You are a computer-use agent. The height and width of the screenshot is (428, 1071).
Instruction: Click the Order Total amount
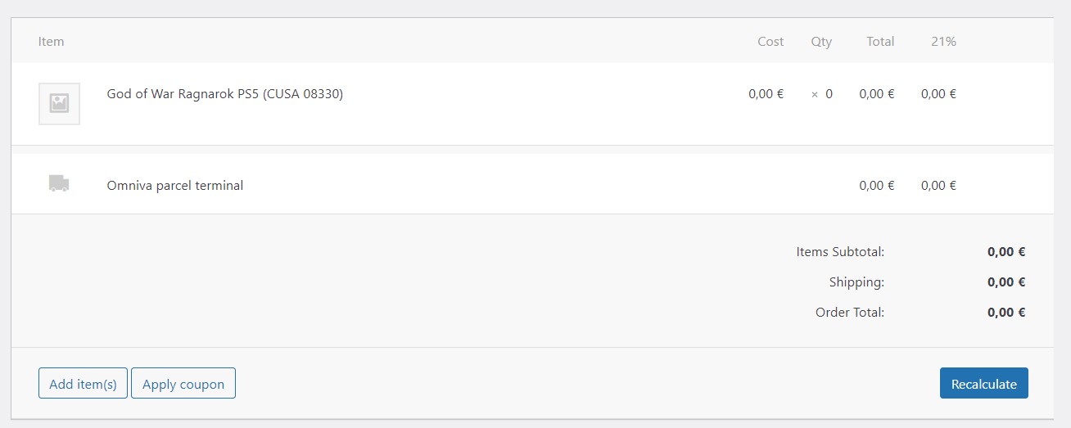1006,313
